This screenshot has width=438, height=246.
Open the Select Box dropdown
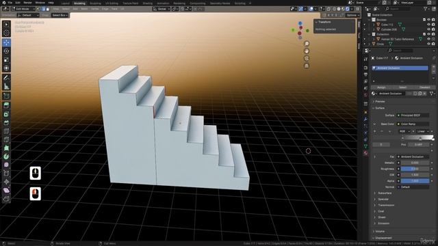[60, 15]
